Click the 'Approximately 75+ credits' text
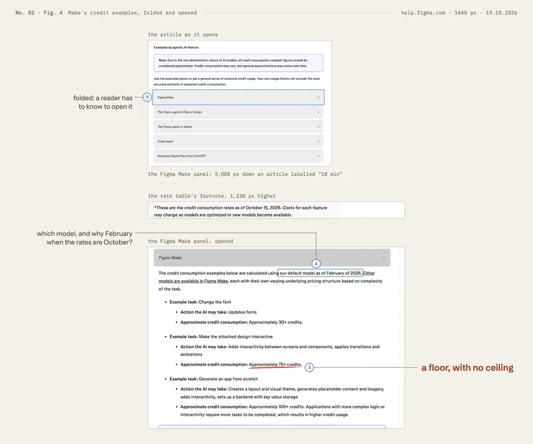This screenshot has height=444, width=533. coord(275,365)
